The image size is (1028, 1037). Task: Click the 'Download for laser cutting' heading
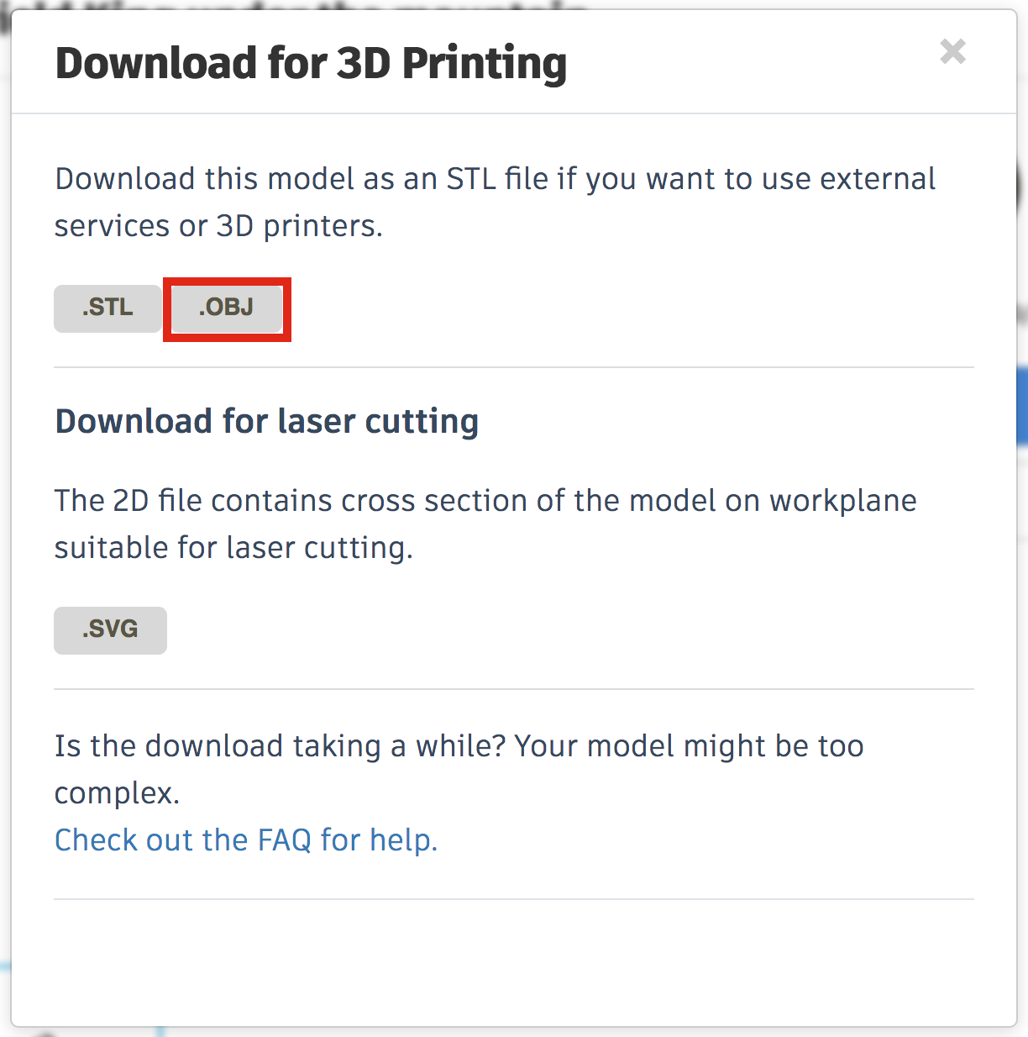[x=266, y=421]
